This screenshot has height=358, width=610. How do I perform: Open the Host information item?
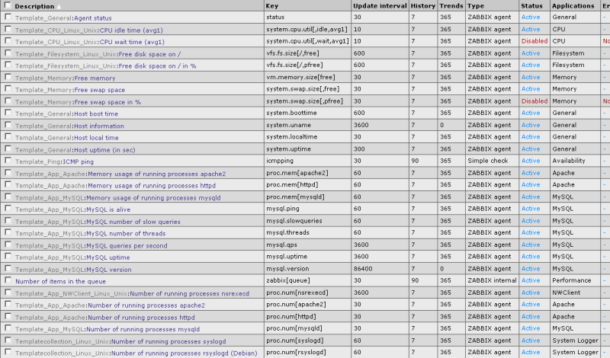(x=99, y=126)
